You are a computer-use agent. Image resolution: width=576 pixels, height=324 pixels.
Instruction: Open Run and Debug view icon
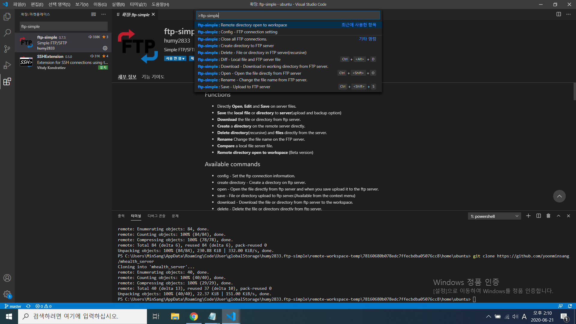click(x=7, y=65)
